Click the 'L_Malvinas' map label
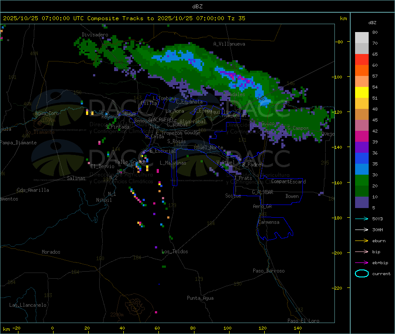Screen dimensions: 395x334 (x=173, y=163)
